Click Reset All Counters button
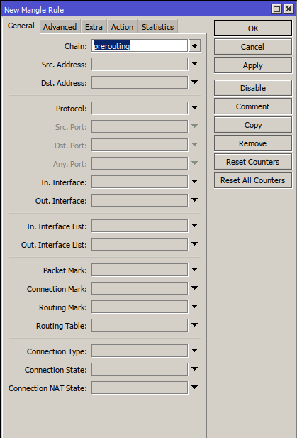Viewport: 297px width, 438px height. [253, 180]
